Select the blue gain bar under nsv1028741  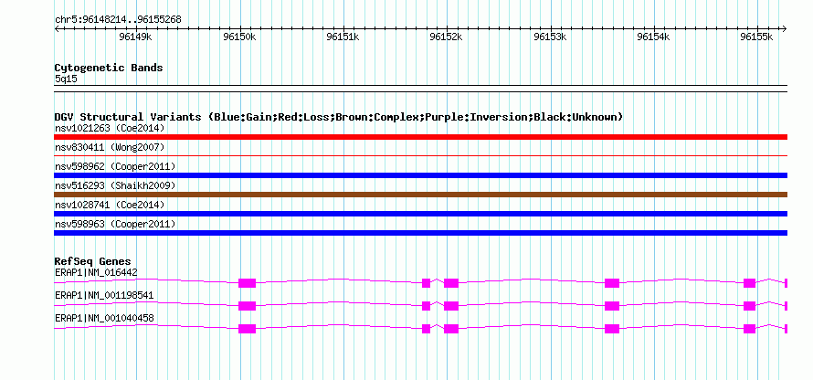[420, 214]
